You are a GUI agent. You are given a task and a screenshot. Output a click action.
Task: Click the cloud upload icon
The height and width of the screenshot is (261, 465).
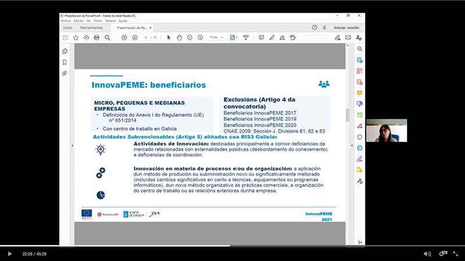[86, 38]
